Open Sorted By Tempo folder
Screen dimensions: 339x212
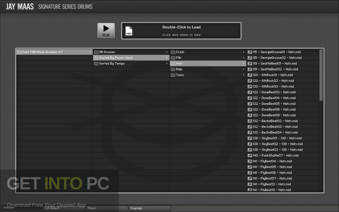131,64
